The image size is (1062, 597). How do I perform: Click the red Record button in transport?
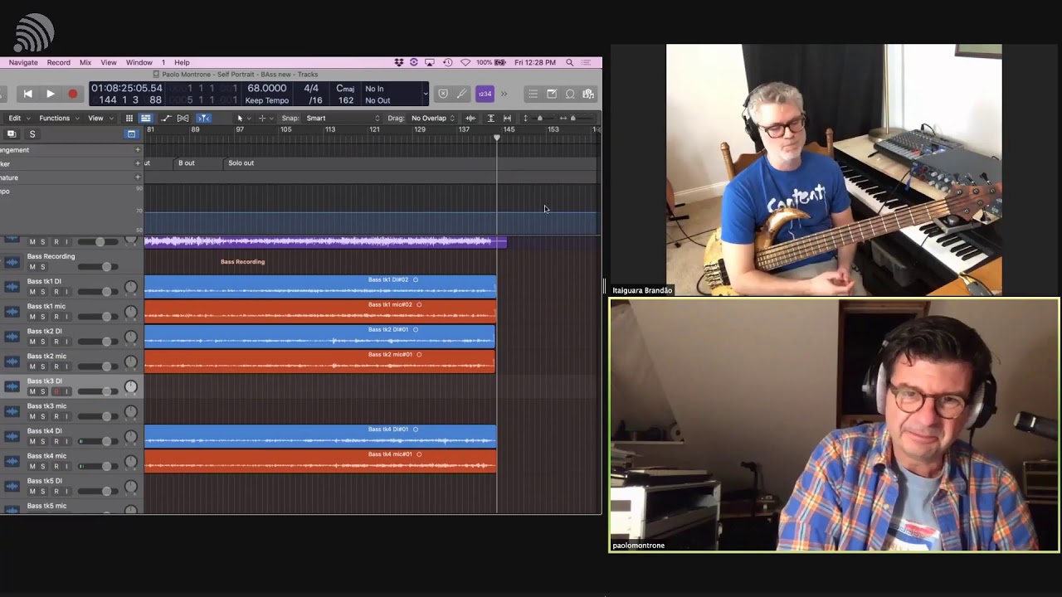coord(72,95)
